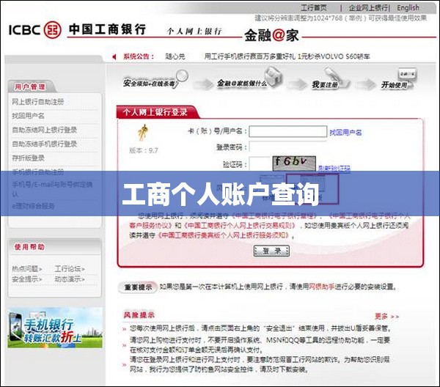The width and height of the screenshot is (440, 387).
Task: Open 企业网上银行 link
Action: point(368,7)
